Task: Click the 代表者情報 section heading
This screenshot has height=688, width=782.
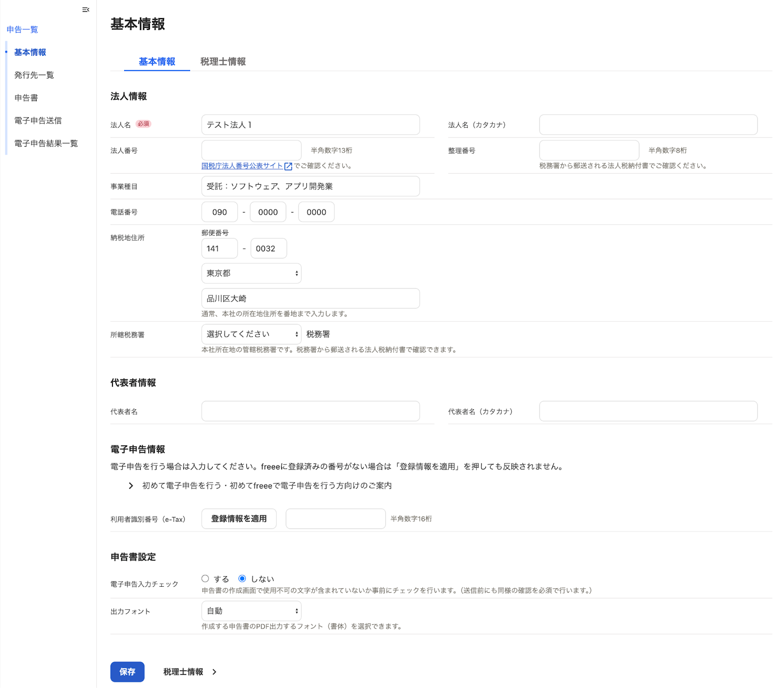Action: pyautogui.click(x=133, y=383)
